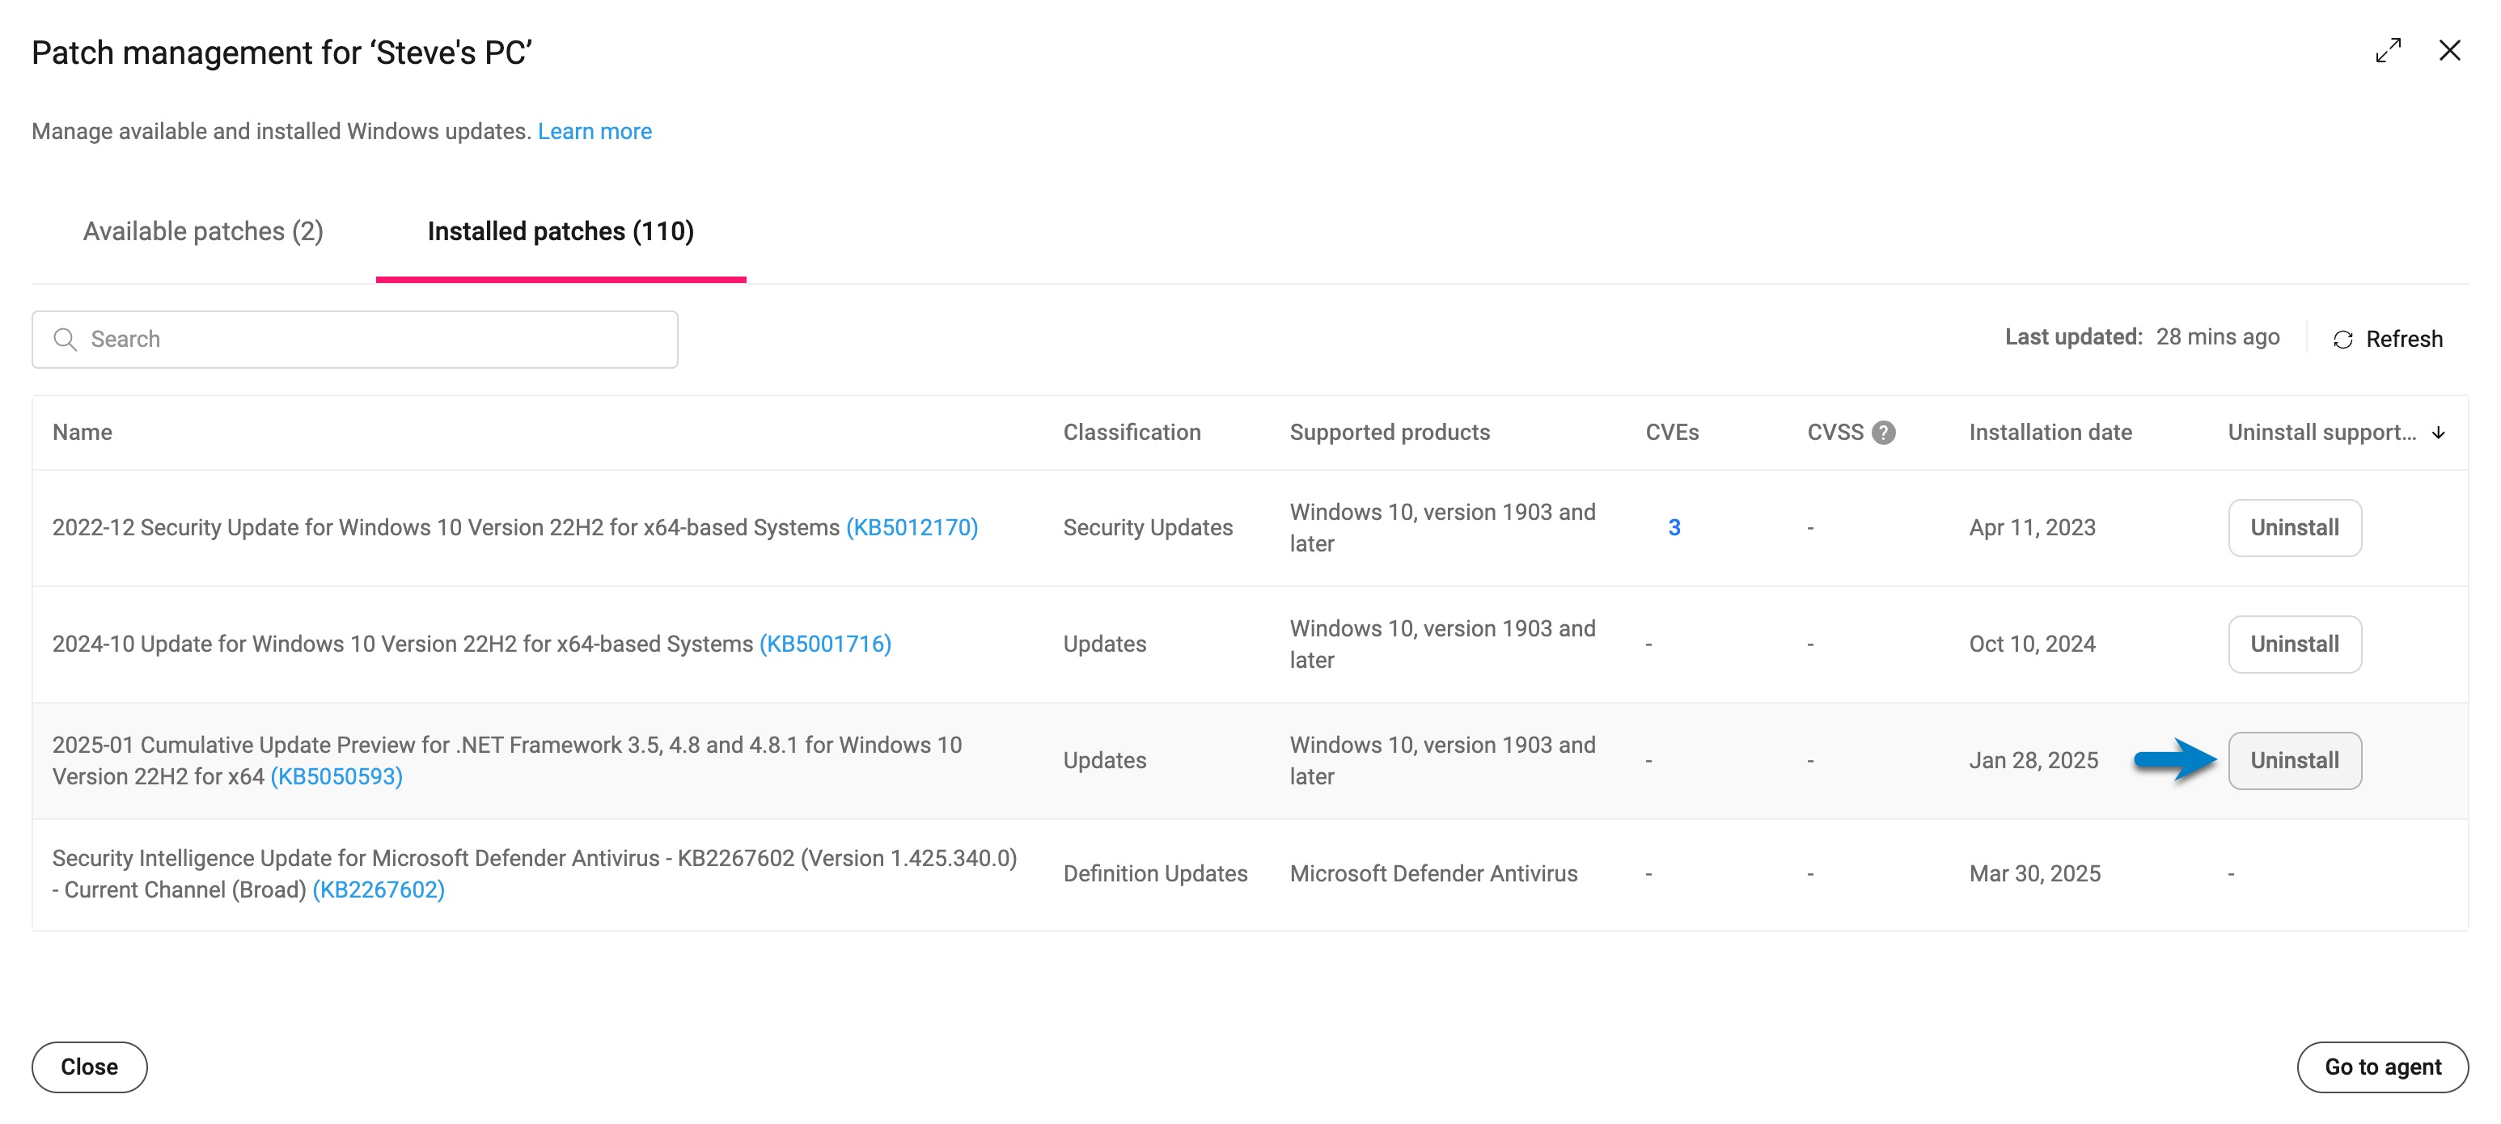Click the Refresh button label
This screenshot has width=2501, height=1124.
tap(2403, 339)
